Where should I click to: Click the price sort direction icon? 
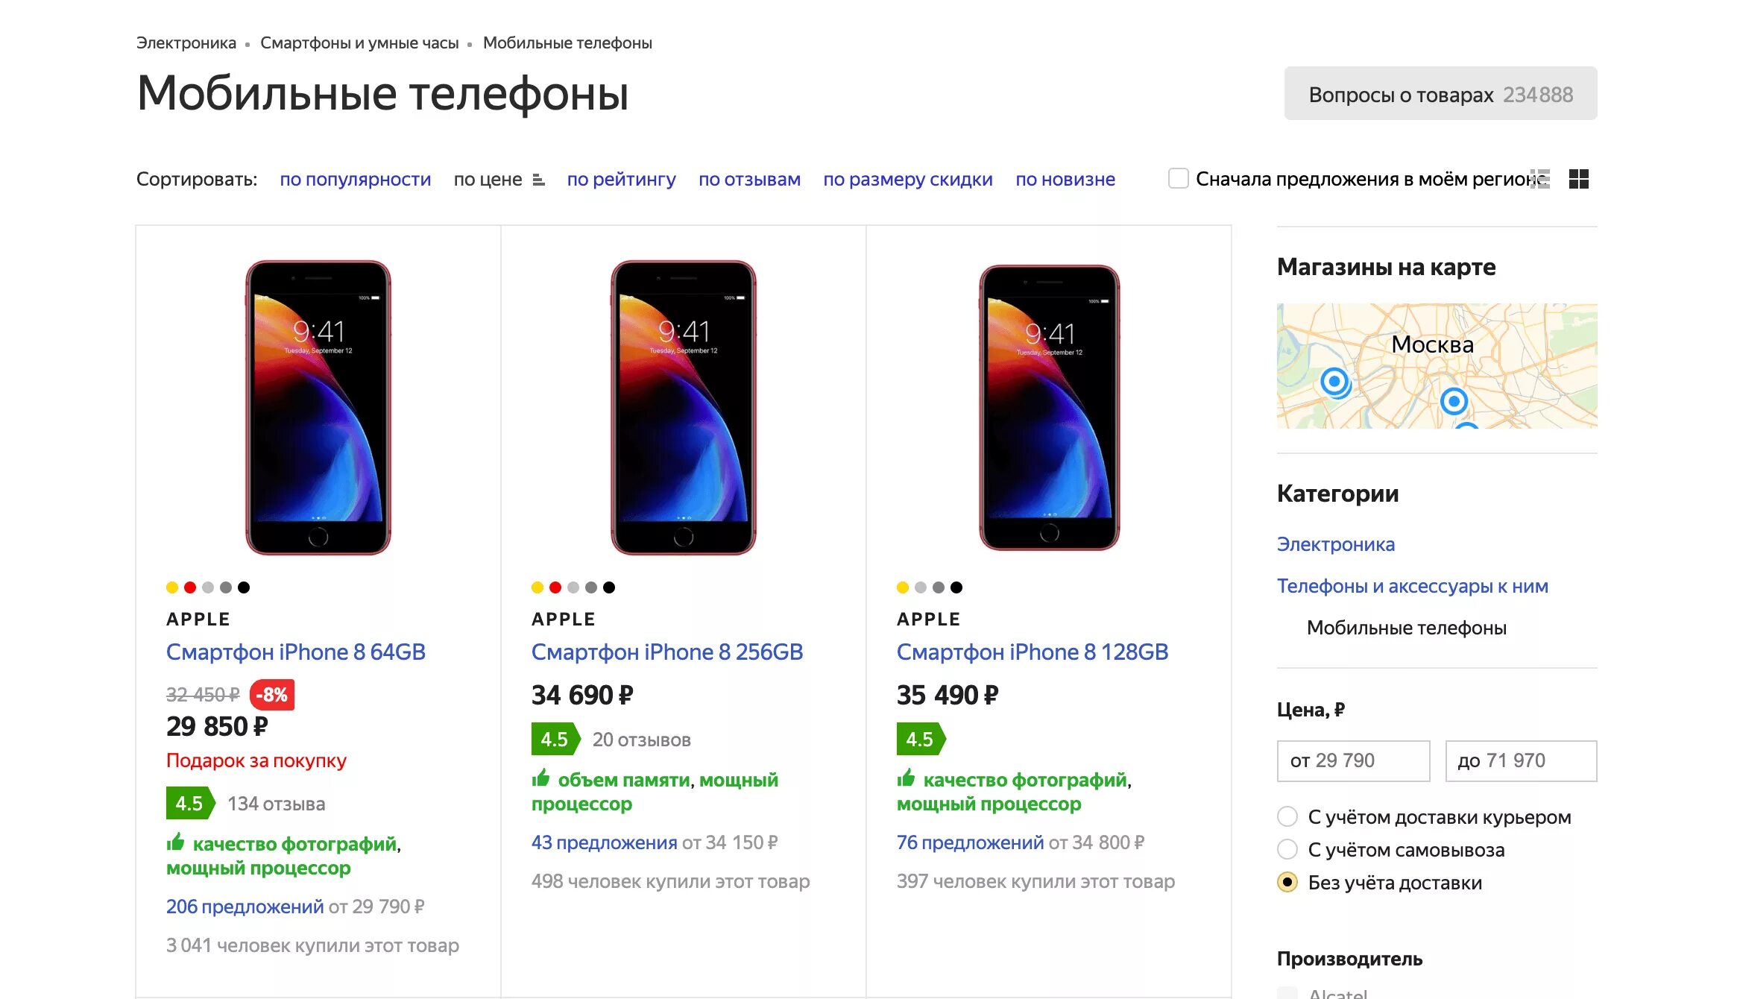(539, 180)
